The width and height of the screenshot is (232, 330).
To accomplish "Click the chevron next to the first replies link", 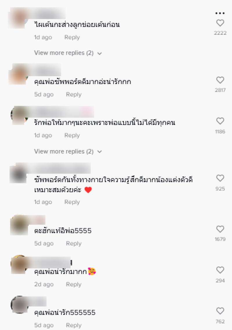I will pos(99,54).
